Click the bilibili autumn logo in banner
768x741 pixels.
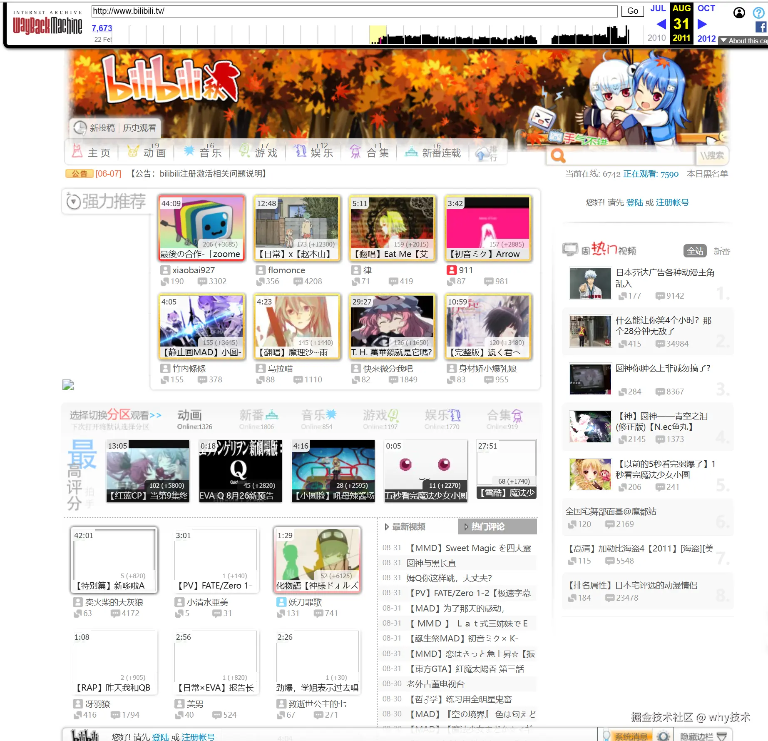[171, 79]
